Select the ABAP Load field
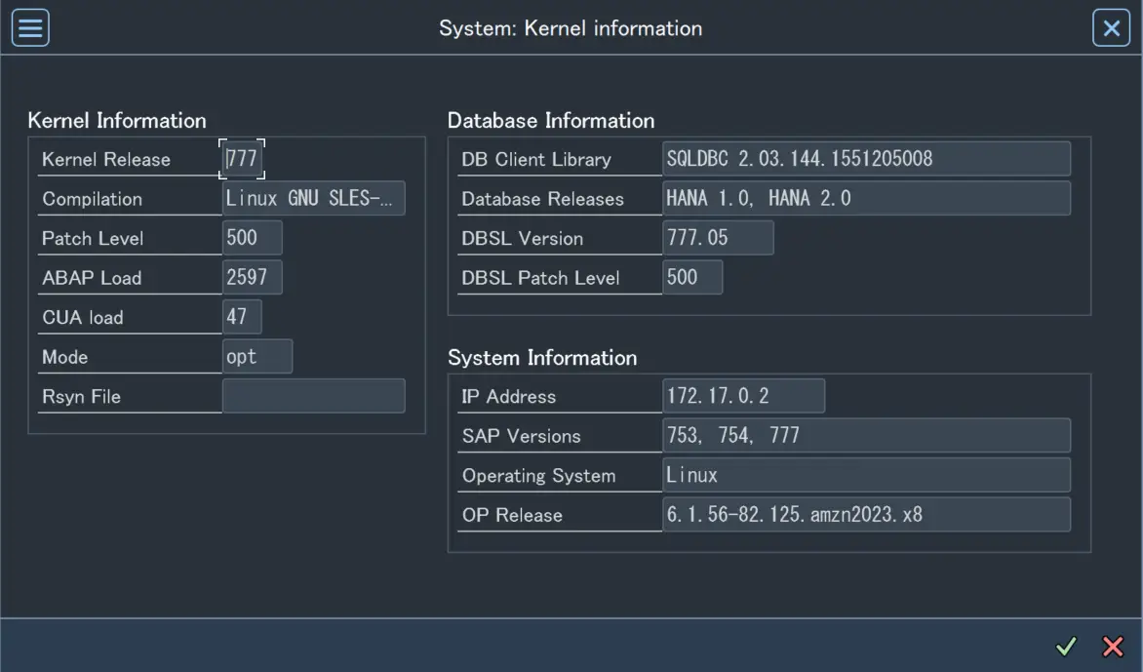The image size is (1143, 672). pos(253,277)
